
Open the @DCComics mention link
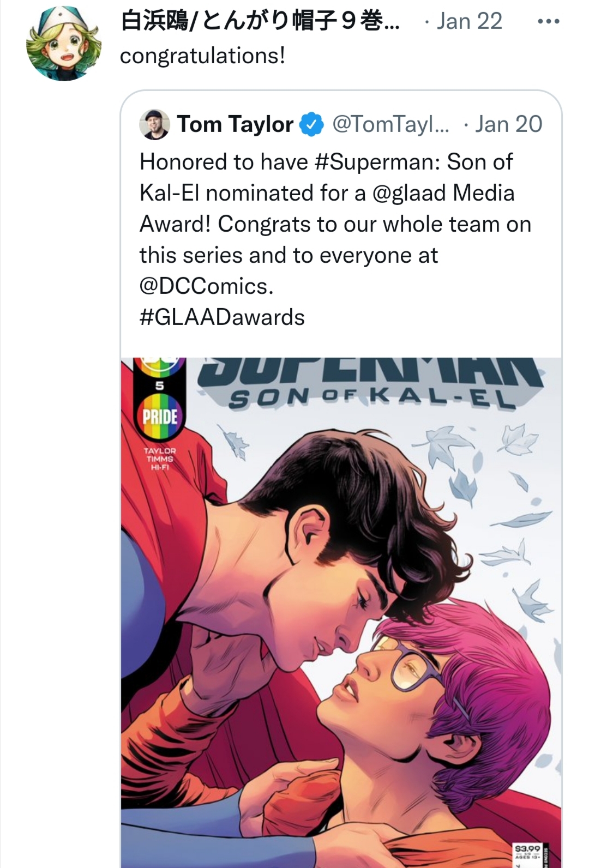point(206,286)
